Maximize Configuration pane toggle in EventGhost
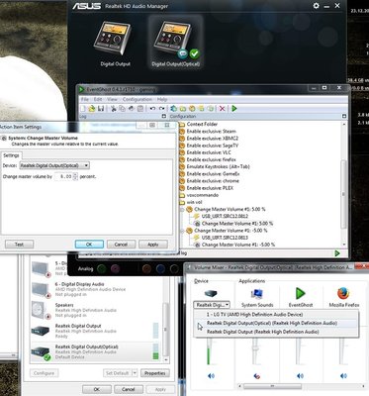 [344, 116]
